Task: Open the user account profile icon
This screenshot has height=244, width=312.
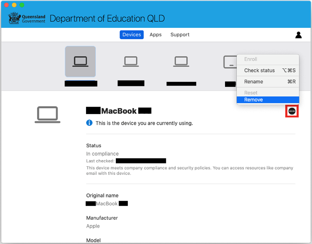Action: click(298, 35)
